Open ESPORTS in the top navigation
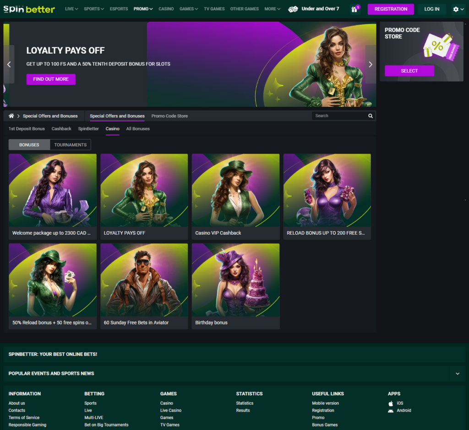 pos(119,9)
